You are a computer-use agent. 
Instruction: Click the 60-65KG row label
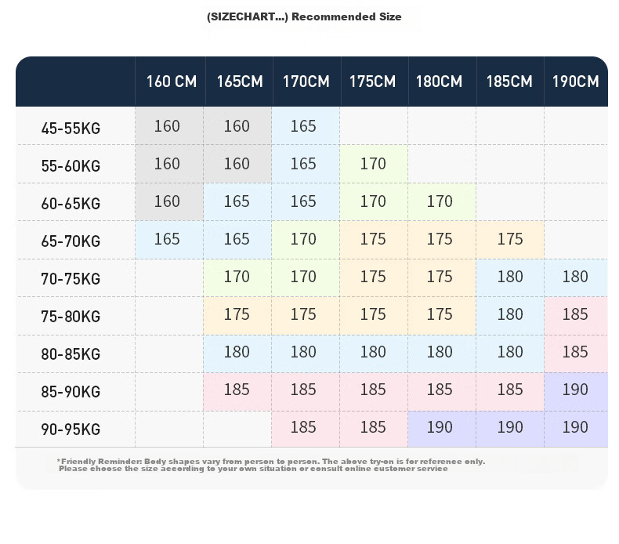coord(71,204)
